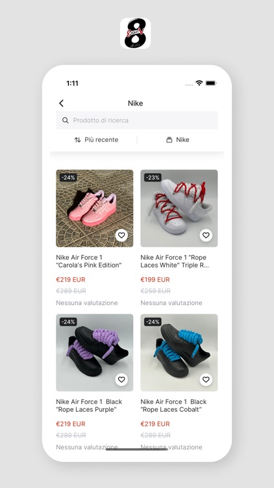Tap the sort arrows icon beside Più recente
The height and width of the screenshot is (488, 274).
pyautogui.click(x=78, y=140)
